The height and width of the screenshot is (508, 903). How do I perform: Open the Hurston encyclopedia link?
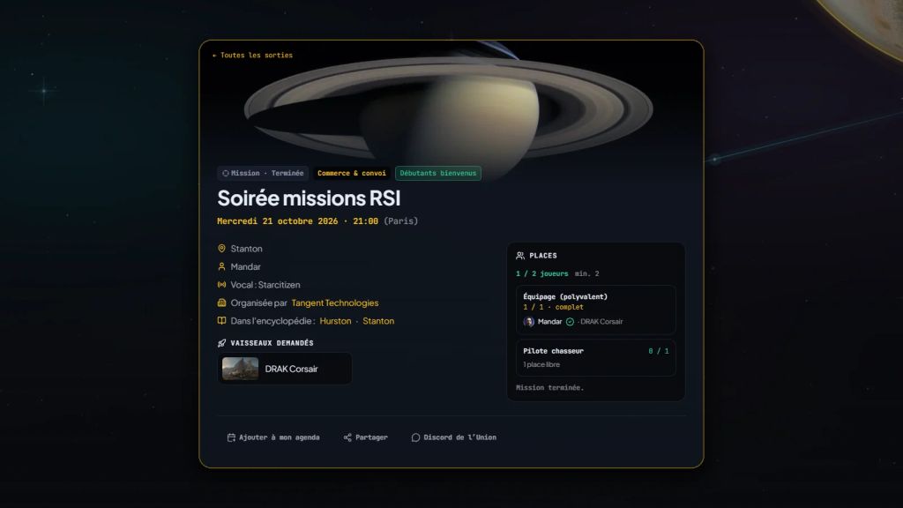335,321
